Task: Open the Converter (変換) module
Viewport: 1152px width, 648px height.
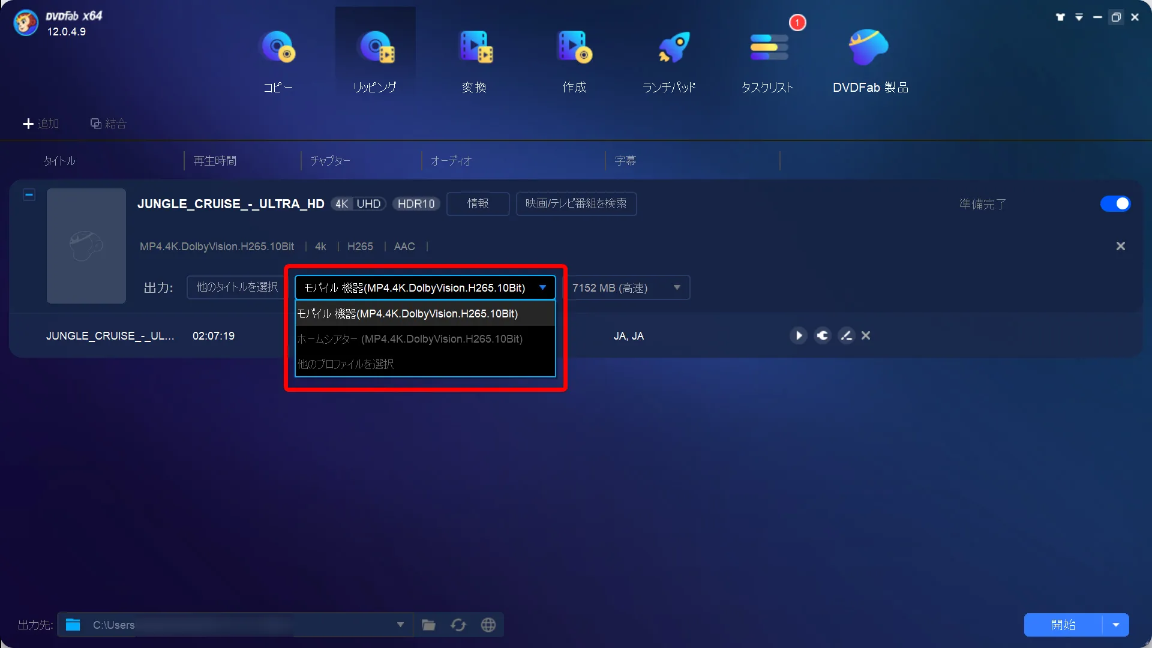Action: point(475,62)
